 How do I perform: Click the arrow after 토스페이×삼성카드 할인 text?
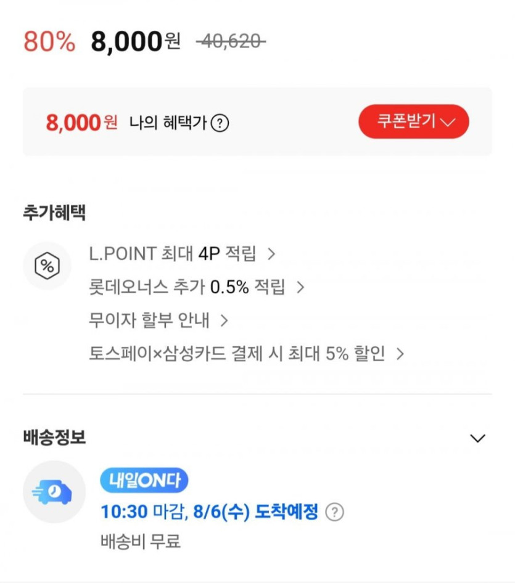[400, 354]
